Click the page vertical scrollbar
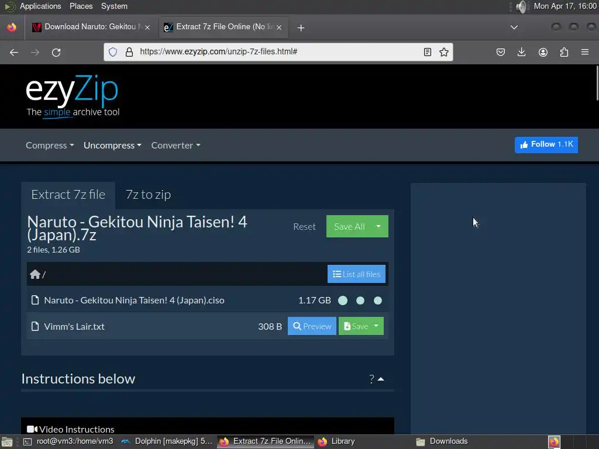 pos(597,83)
